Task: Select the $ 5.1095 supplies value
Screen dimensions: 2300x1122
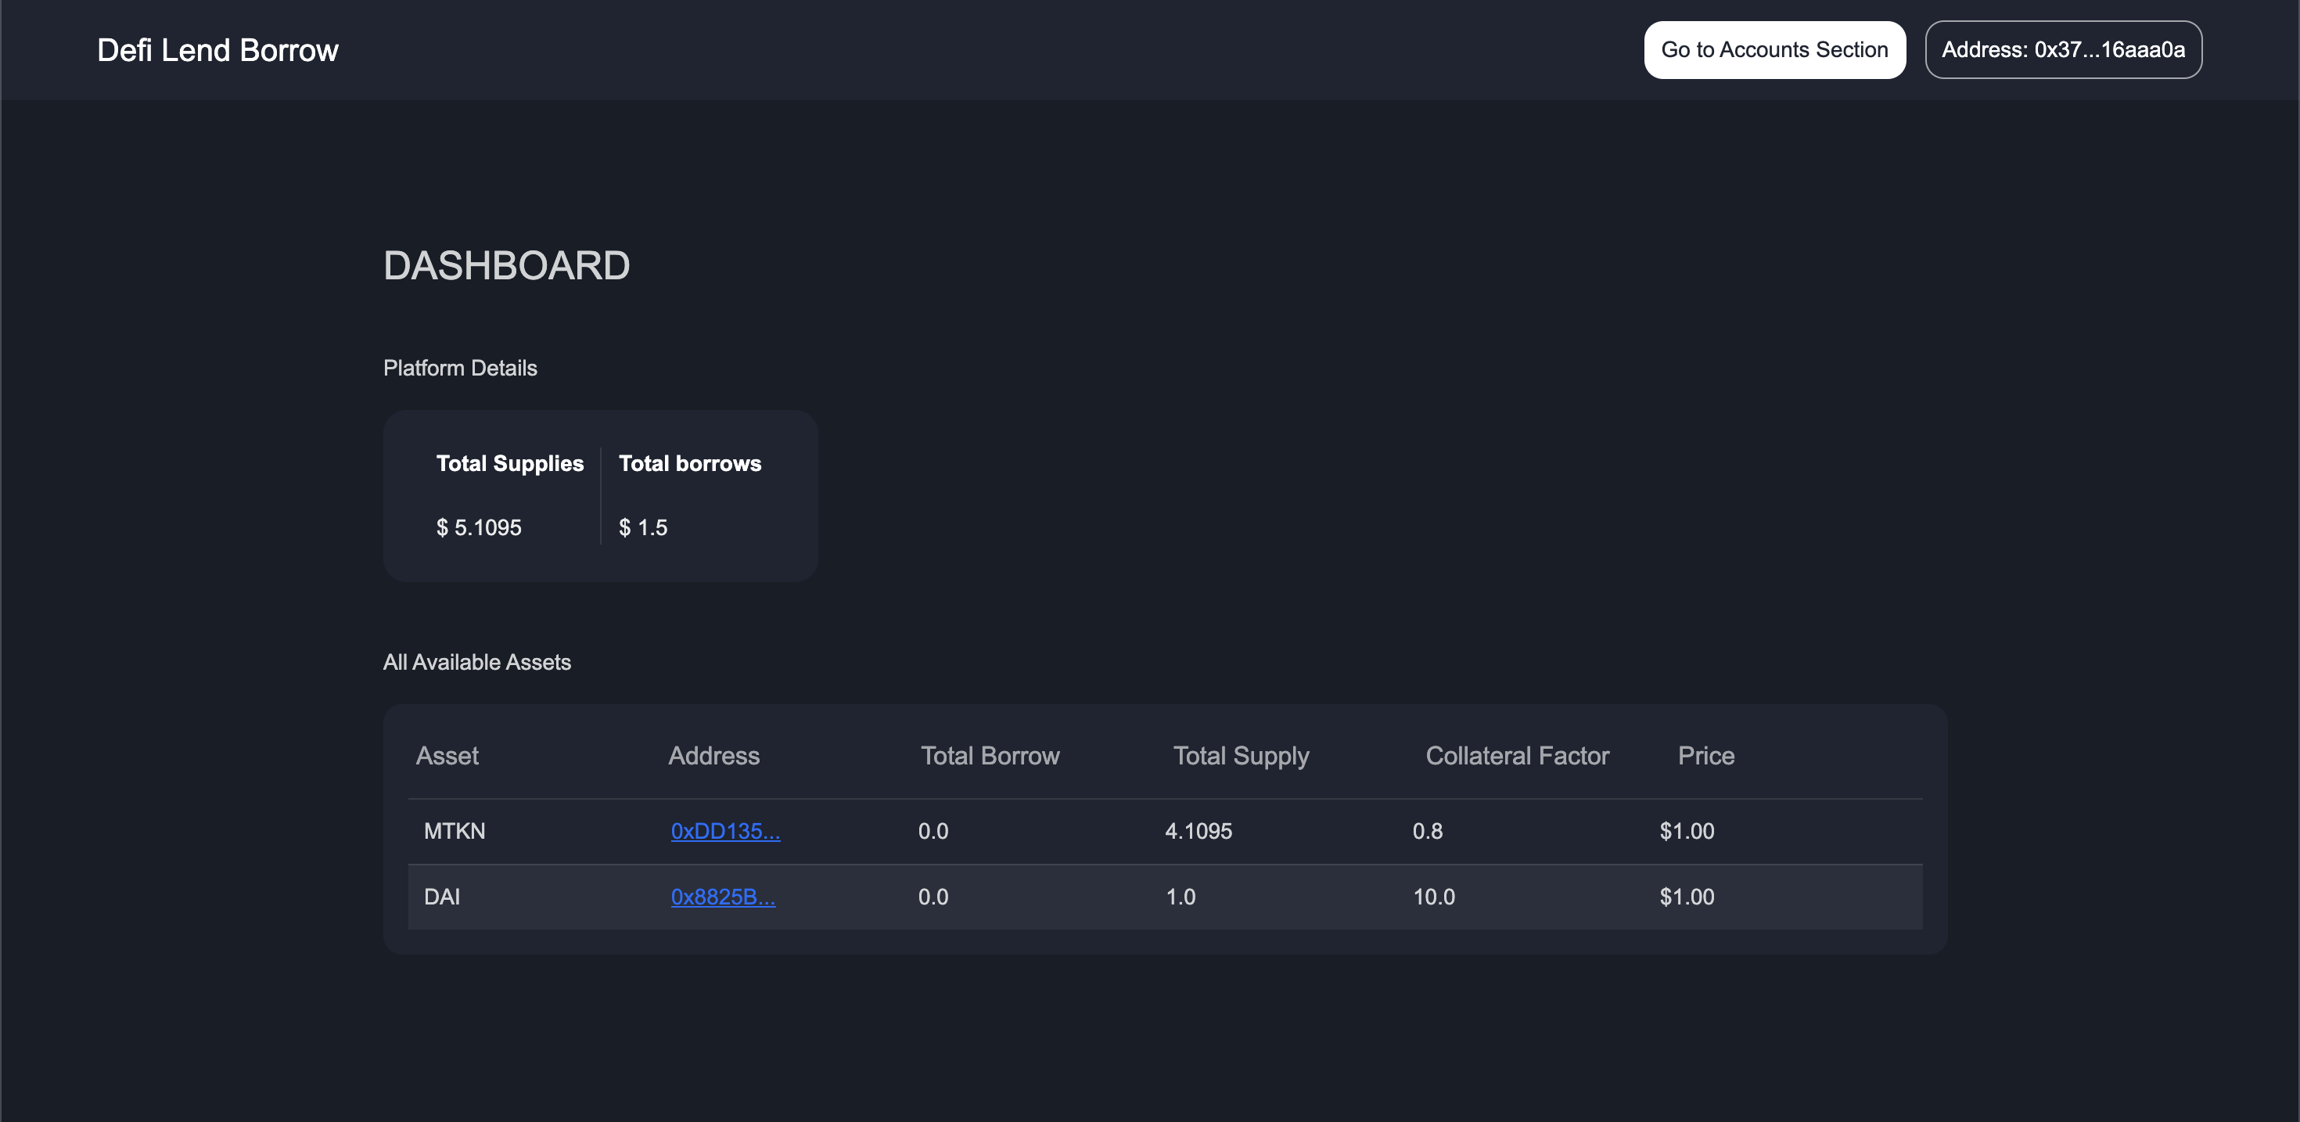Action: (479, 527)
